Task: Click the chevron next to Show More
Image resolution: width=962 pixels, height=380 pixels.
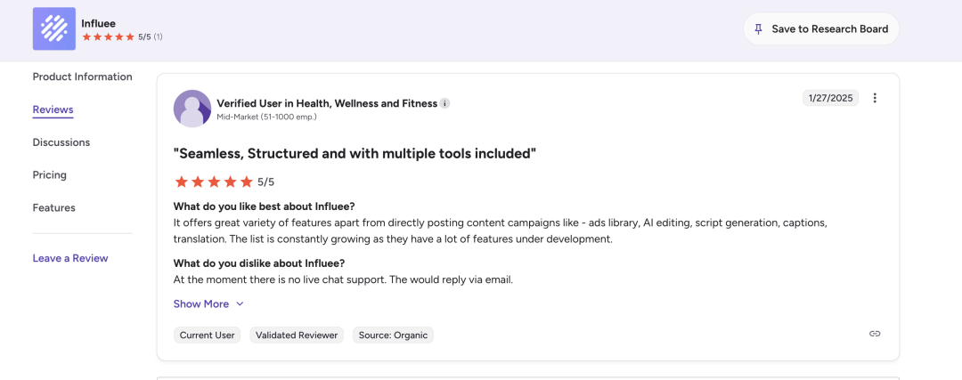Action: click(x=240, y=303)
